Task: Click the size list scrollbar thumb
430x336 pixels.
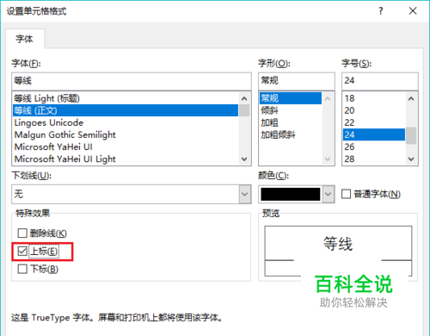Action: pos(411,135)
